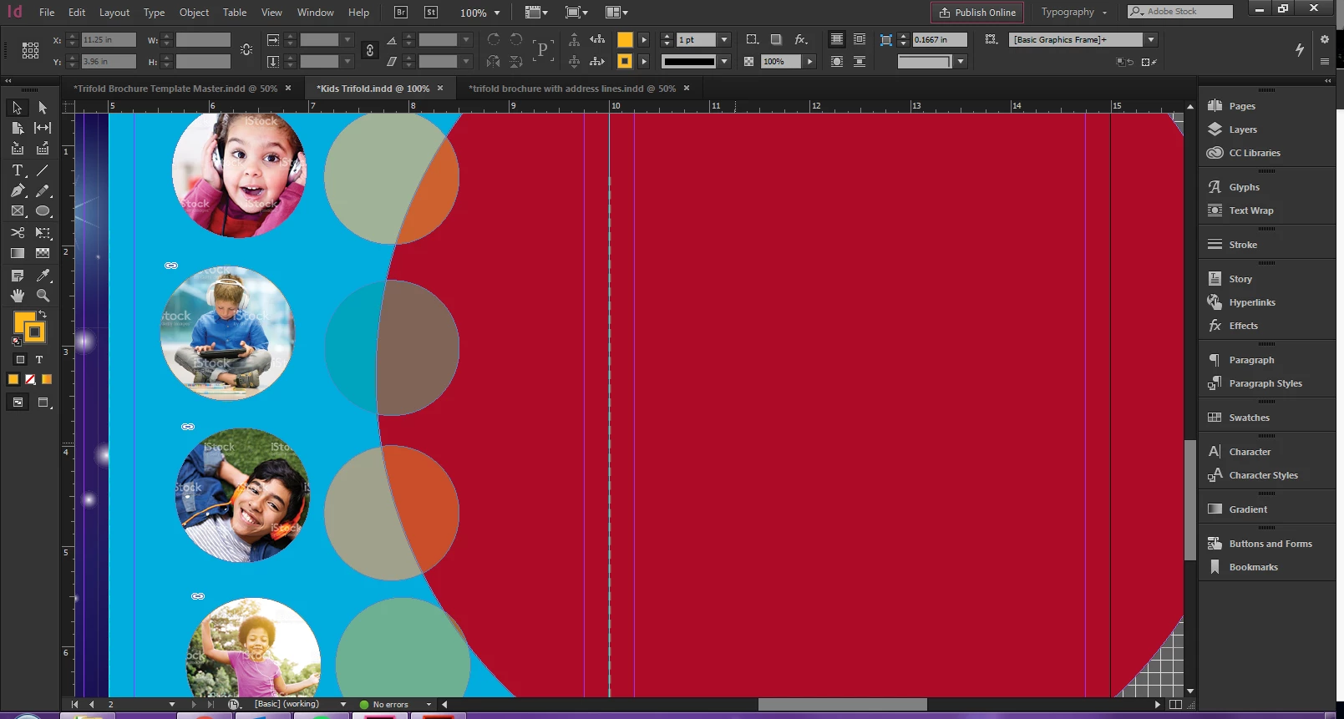
Task: Open the Buttons and Forms panel
Action: 1270,544
